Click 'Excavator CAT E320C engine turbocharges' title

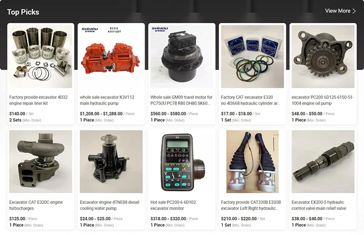[x=36, y=205]
